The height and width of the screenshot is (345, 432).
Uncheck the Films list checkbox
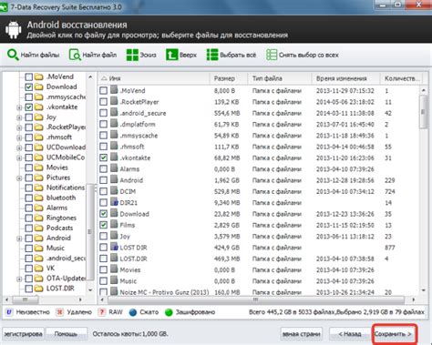pos(103,225)
